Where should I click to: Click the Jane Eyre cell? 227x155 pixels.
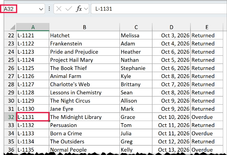point(84,109)
